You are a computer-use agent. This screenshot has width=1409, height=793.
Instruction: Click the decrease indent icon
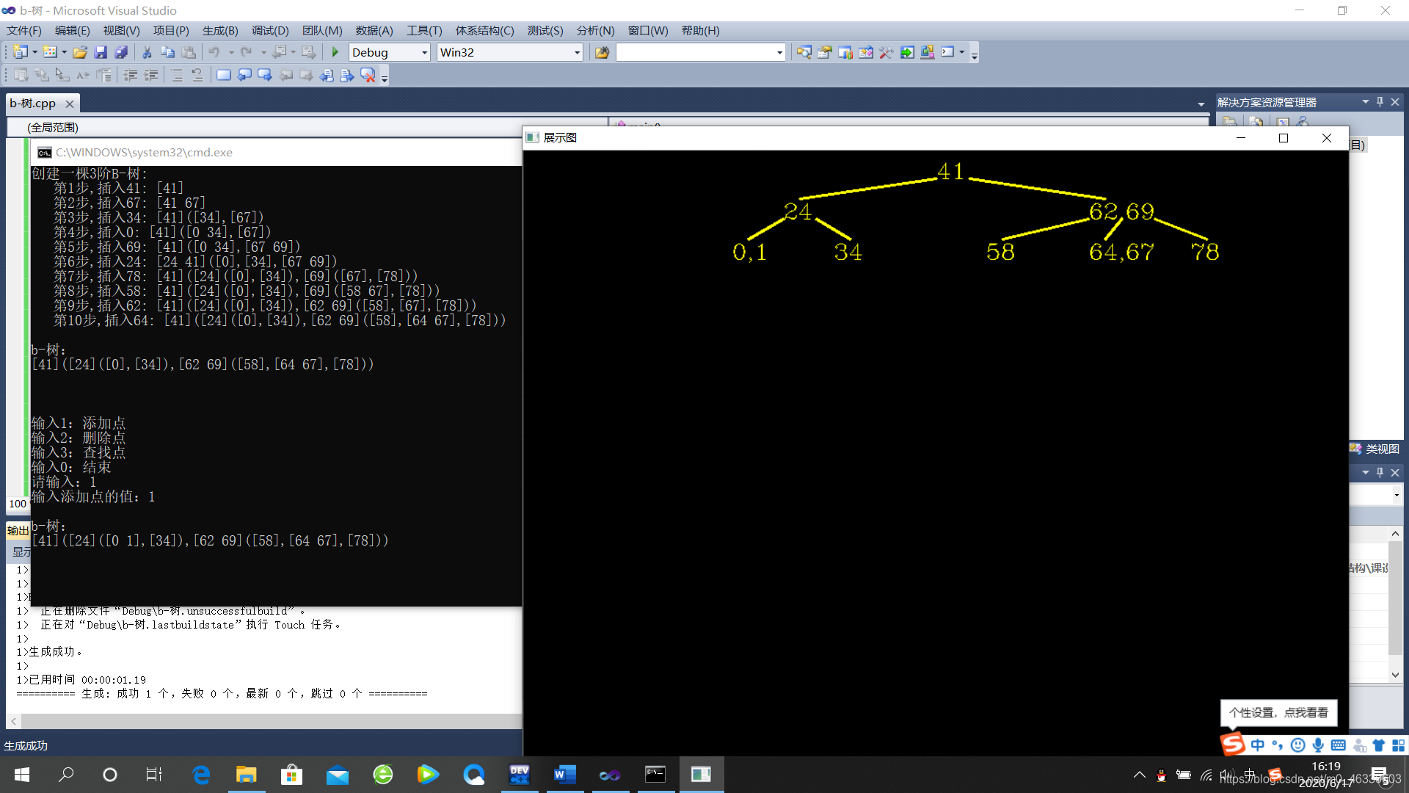(131, 75)
